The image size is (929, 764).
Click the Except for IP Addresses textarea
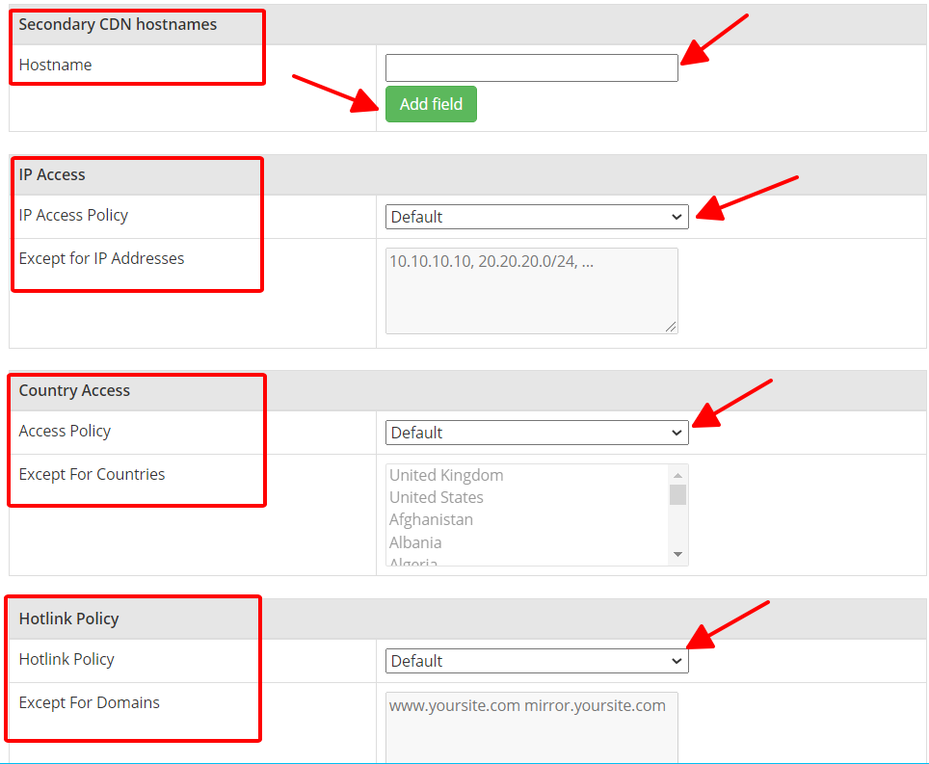pyautogui.click(x=531, y=290)
